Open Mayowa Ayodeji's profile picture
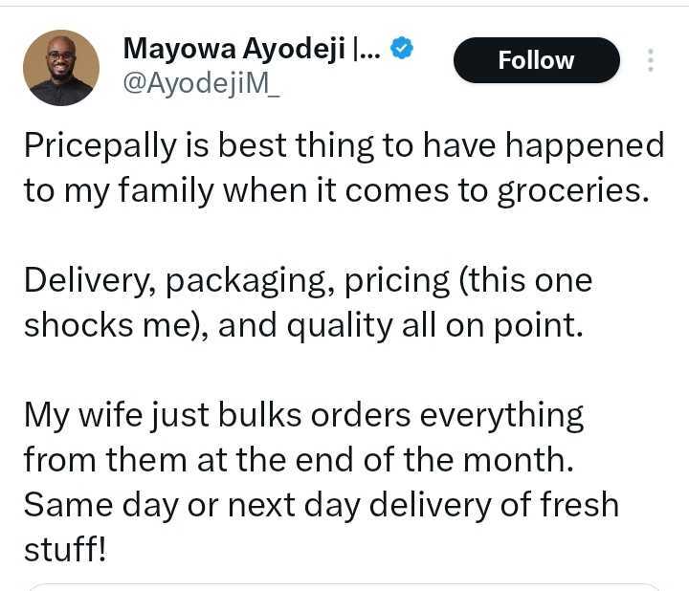Screen dimensions: 689x591 pyautogui.click(x=61, y=67)
